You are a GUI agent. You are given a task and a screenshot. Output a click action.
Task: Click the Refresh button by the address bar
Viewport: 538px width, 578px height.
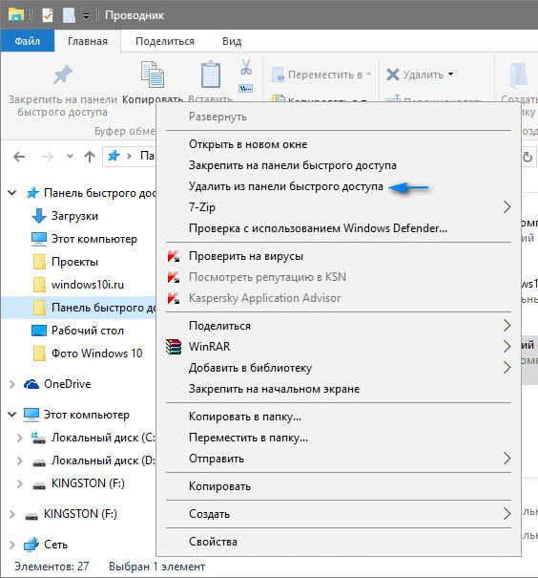tap(528, 157)
